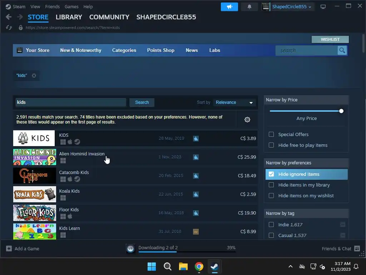Check the Indie tag filter
366x275 pixels.
(271, 225)
